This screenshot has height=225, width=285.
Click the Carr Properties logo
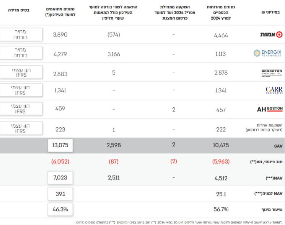(274, 90)
